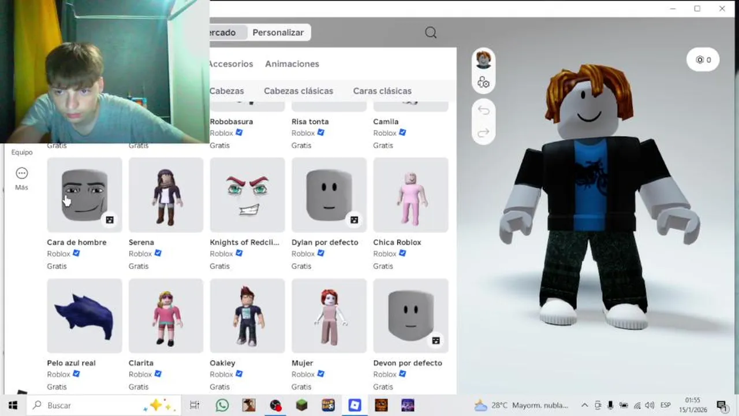Click the verified badge under Mujer
The image size is (739, 416).
click(320, 374)
